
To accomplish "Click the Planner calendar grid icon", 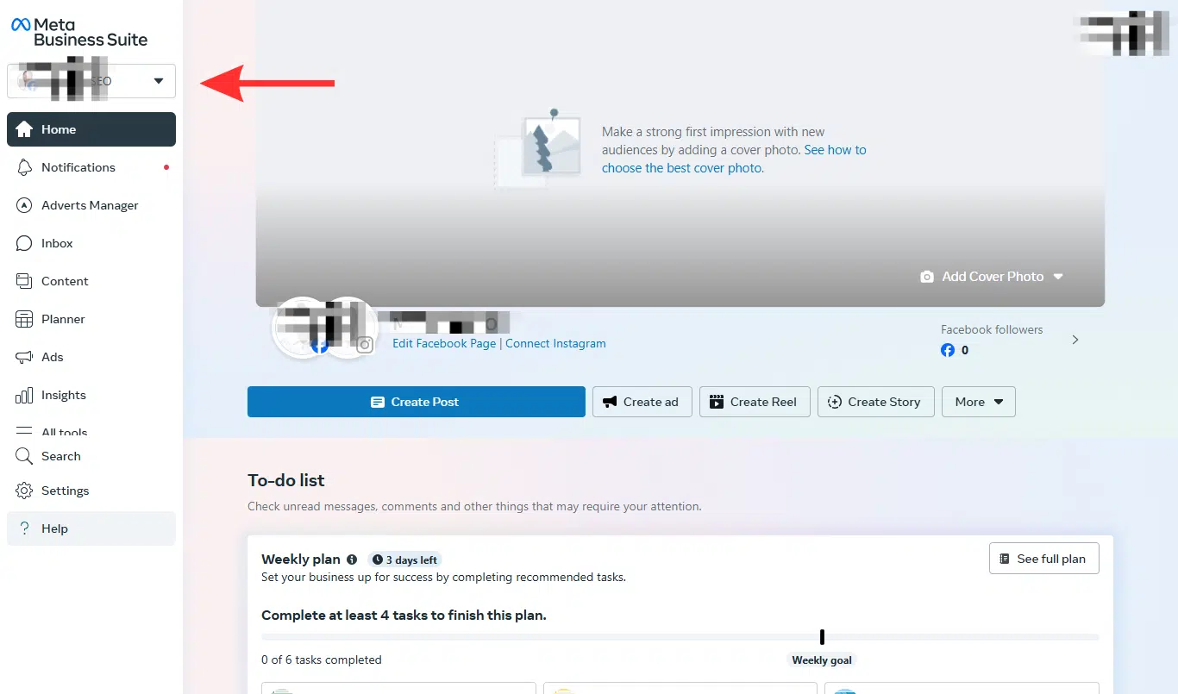I will (24, 319).
